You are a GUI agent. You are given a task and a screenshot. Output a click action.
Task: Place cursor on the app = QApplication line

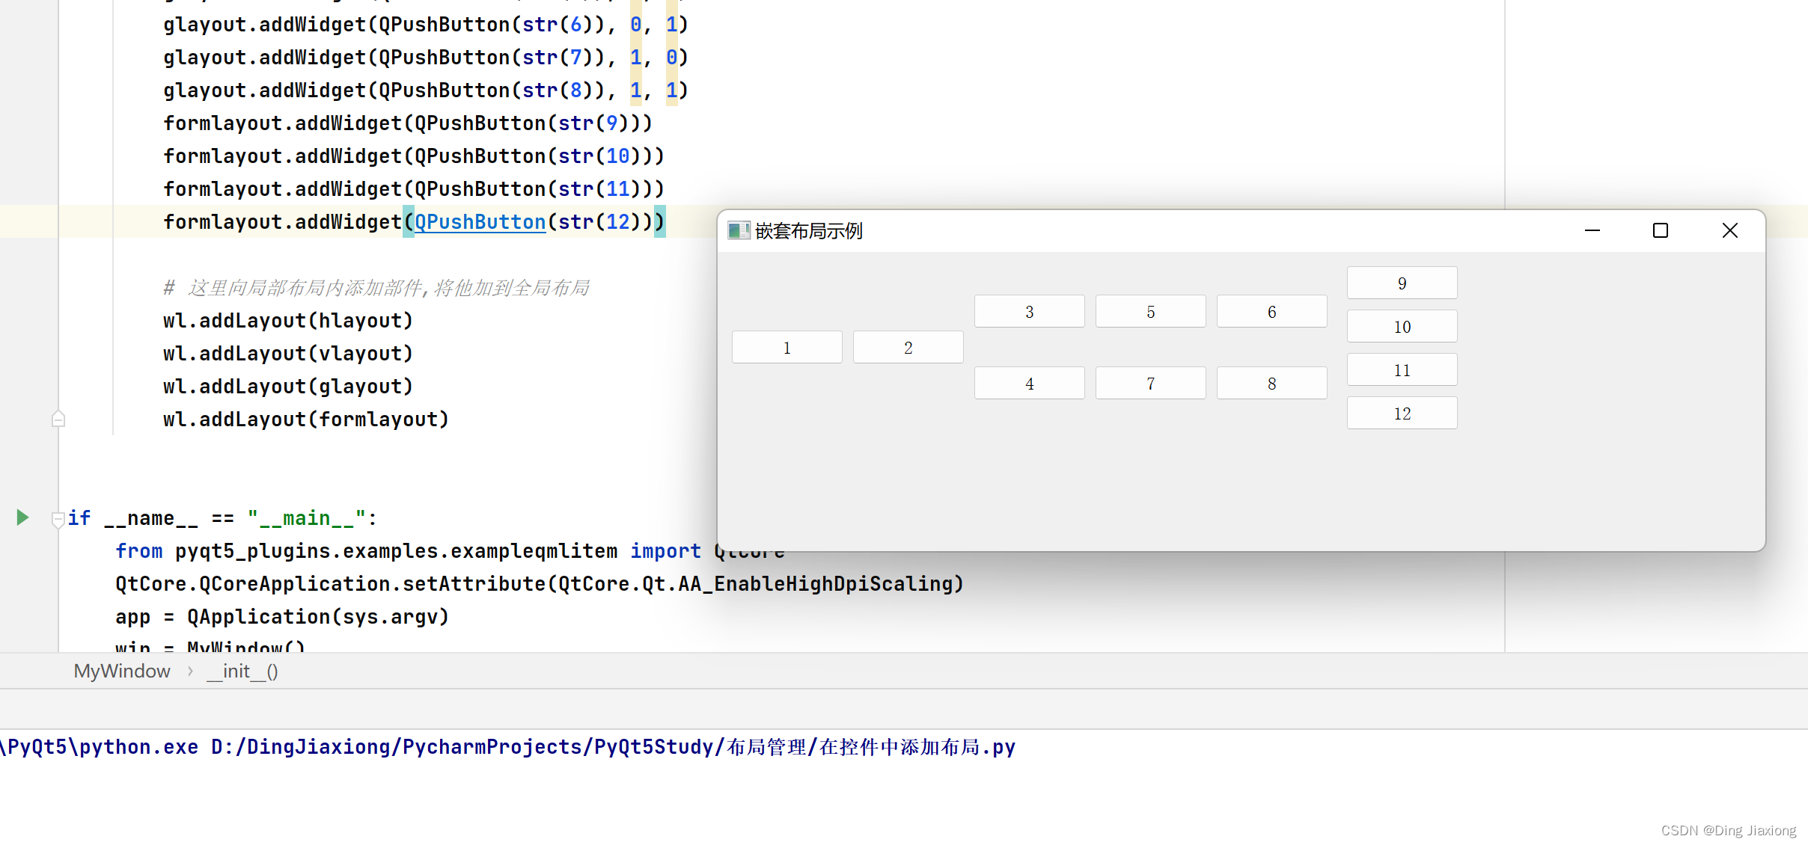pyautogui.click(x=282, y=616)
